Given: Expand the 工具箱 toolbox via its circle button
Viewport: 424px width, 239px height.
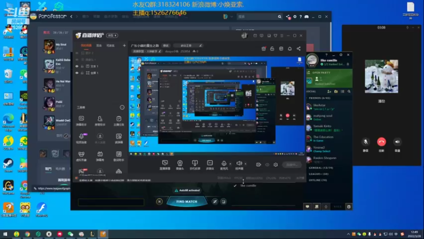Looking at the screenshot, I should (x=122, y=108).
